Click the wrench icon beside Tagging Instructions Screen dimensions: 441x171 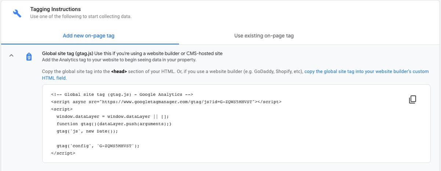click(x=17, y=14)
